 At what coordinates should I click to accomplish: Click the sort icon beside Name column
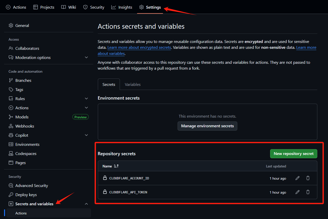(116, 166)
